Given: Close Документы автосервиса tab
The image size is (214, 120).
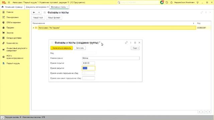Looking at the screenshot, I should [x=48, y=7].
